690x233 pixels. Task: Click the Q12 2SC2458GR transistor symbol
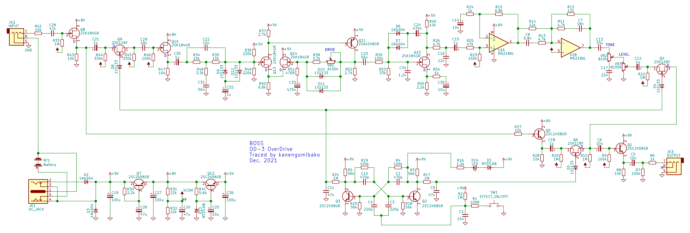tap(211, 184)
